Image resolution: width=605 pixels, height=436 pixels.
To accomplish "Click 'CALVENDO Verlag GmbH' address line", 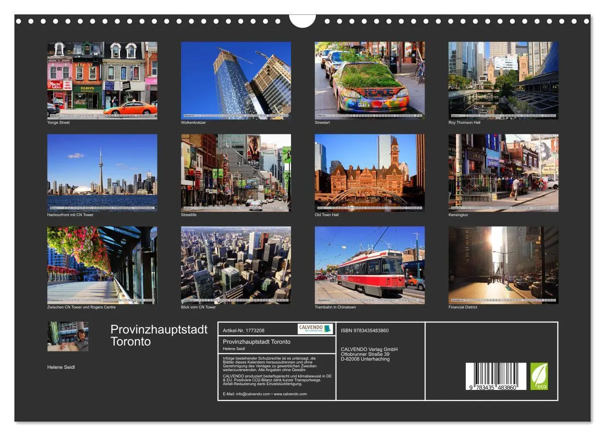I will tap(369, 349).
